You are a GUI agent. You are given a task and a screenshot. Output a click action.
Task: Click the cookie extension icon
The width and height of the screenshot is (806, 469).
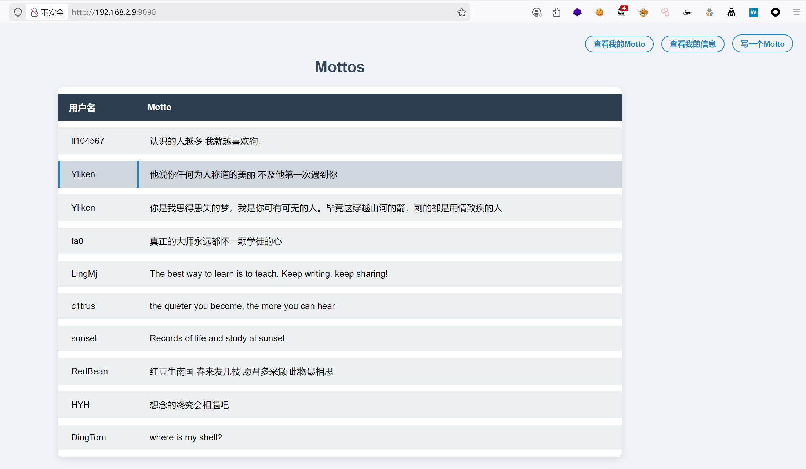(599, 12)
